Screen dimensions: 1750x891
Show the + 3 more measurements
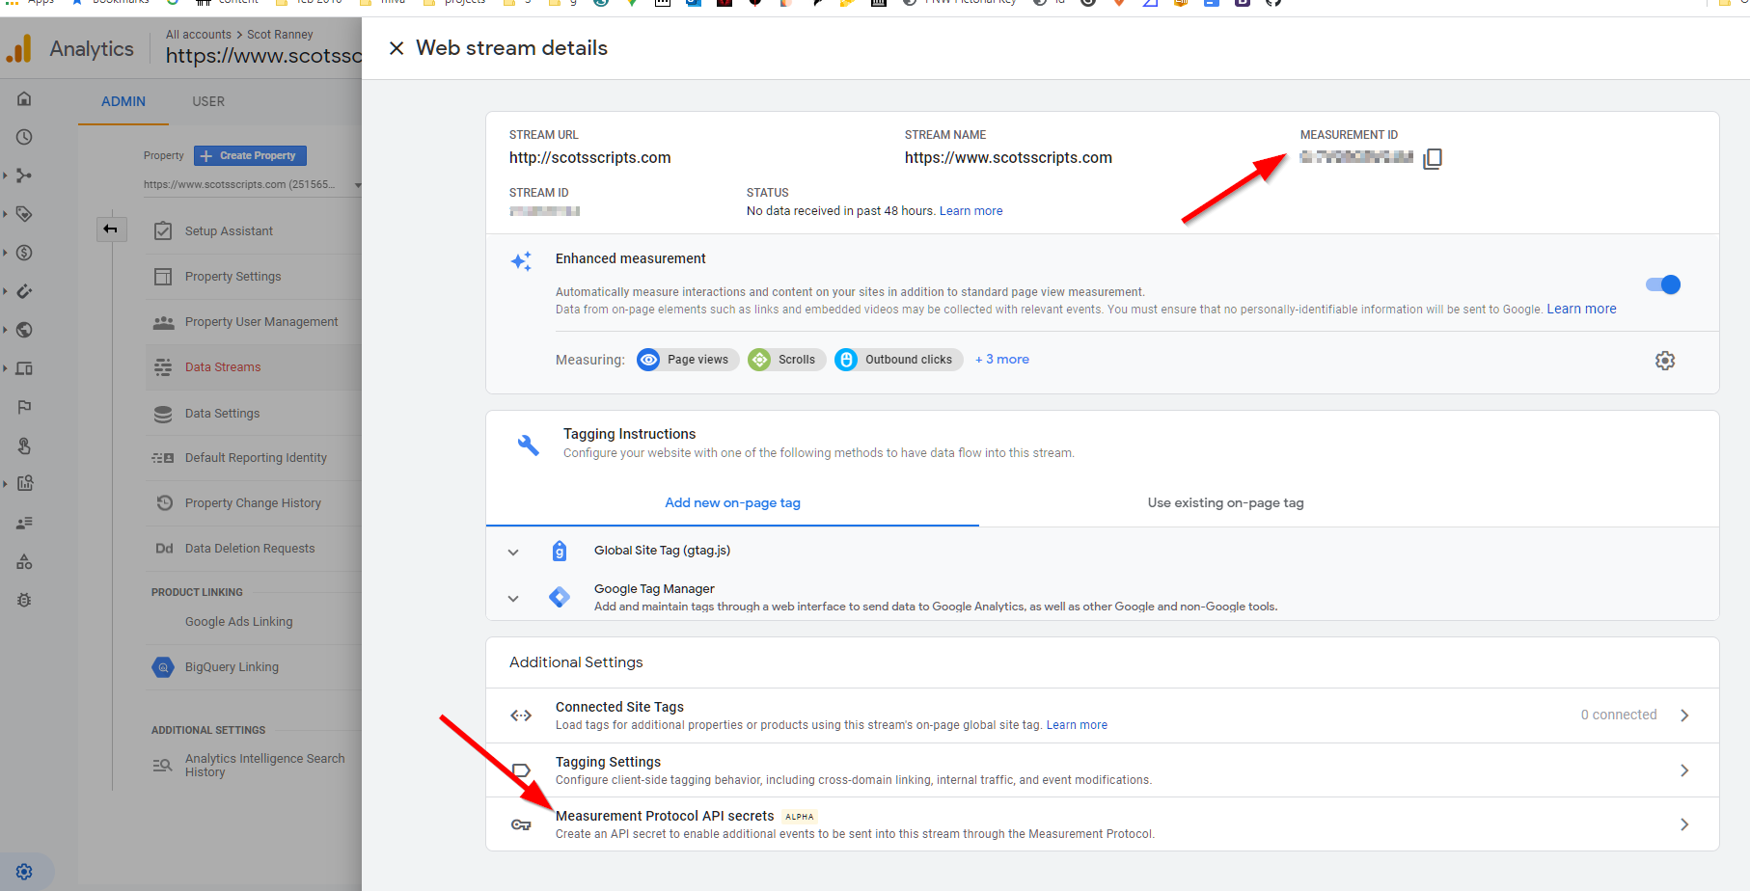click(1002, 360)
